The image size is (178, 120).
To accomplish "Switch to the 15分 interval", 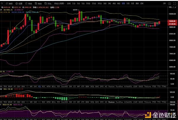I will pos(94,4).
